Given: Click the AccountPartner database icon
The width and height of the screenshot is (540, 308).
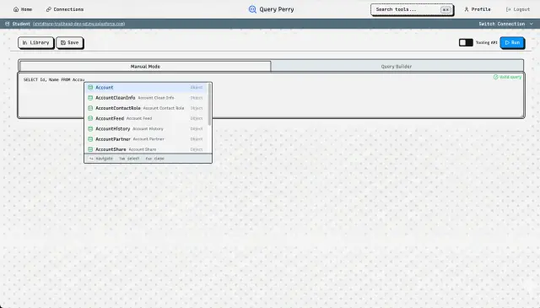Looking at the screenshot, I should point(90,139).
